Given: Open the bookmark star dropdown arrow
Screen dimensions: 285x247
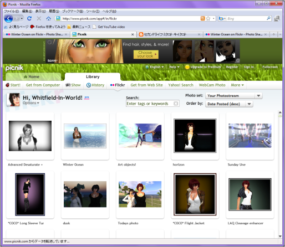Looking at the screenshot, I should [213, 18].
